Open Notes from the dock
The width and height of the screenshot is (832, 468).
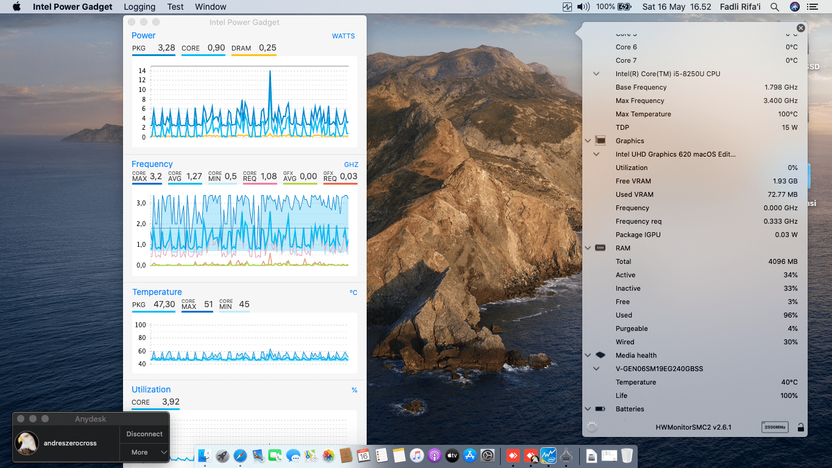click(x=399, y=455)
